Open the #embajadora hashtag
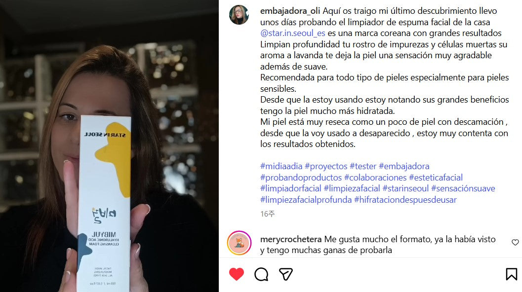Image resolution: width=522 pixels, height=292 pixels. pos(404,166)
